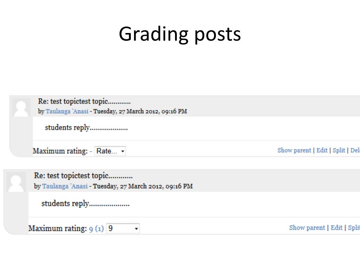Viewport: 360px width, 270px height.
Task: Click the '-' rating link in first post
Action: tap(91, 151)
